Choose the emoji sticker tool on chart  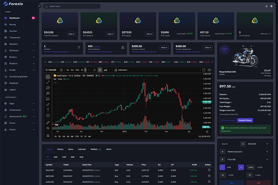48,115
